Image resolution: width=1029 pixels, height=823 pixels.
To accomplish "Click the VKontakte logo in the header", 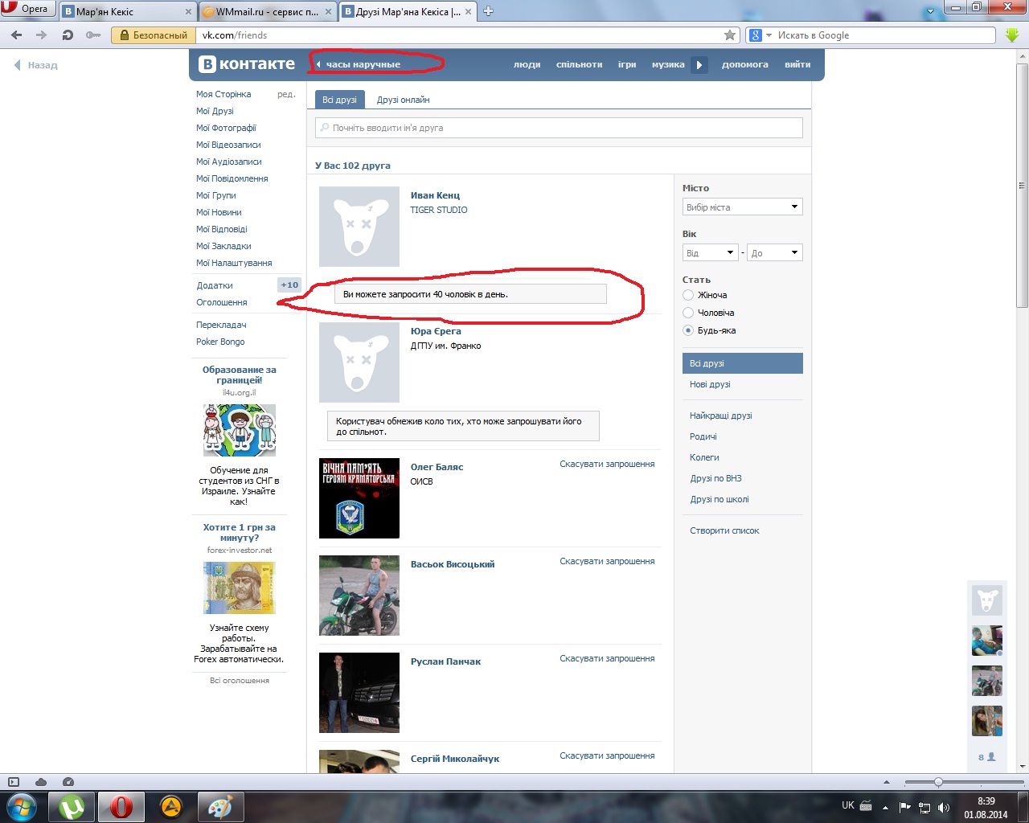I will coord(247,64).
